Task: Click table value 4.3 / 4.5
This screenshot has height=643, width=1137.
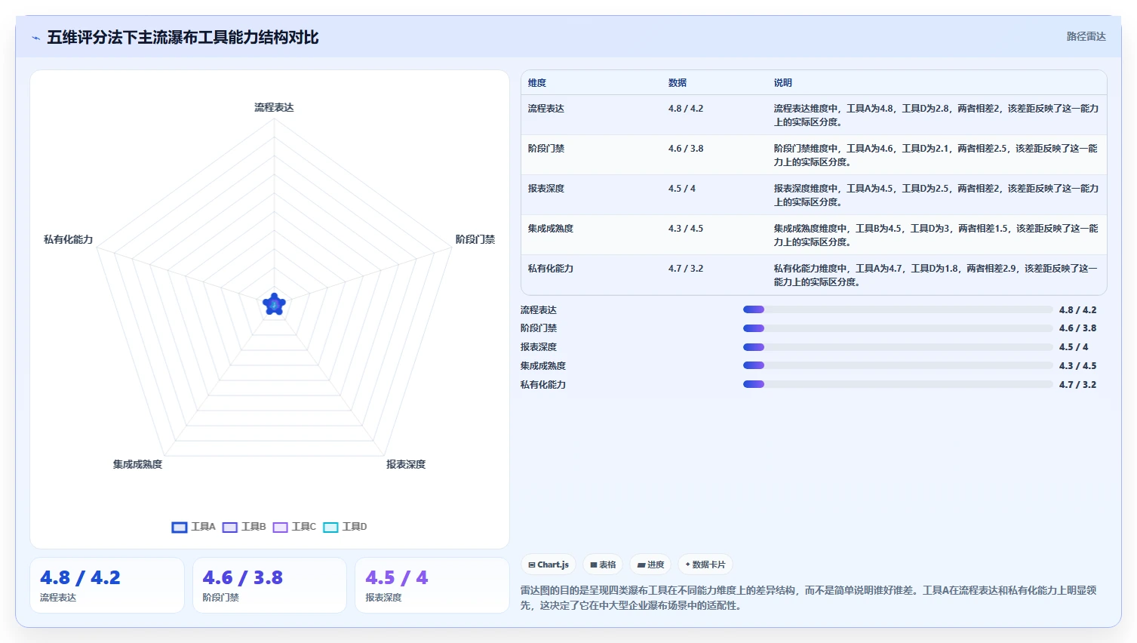Action: tap(686, 229)
